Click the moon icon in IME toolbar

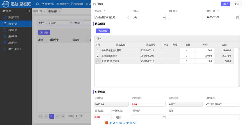click(x=114, y=123)
